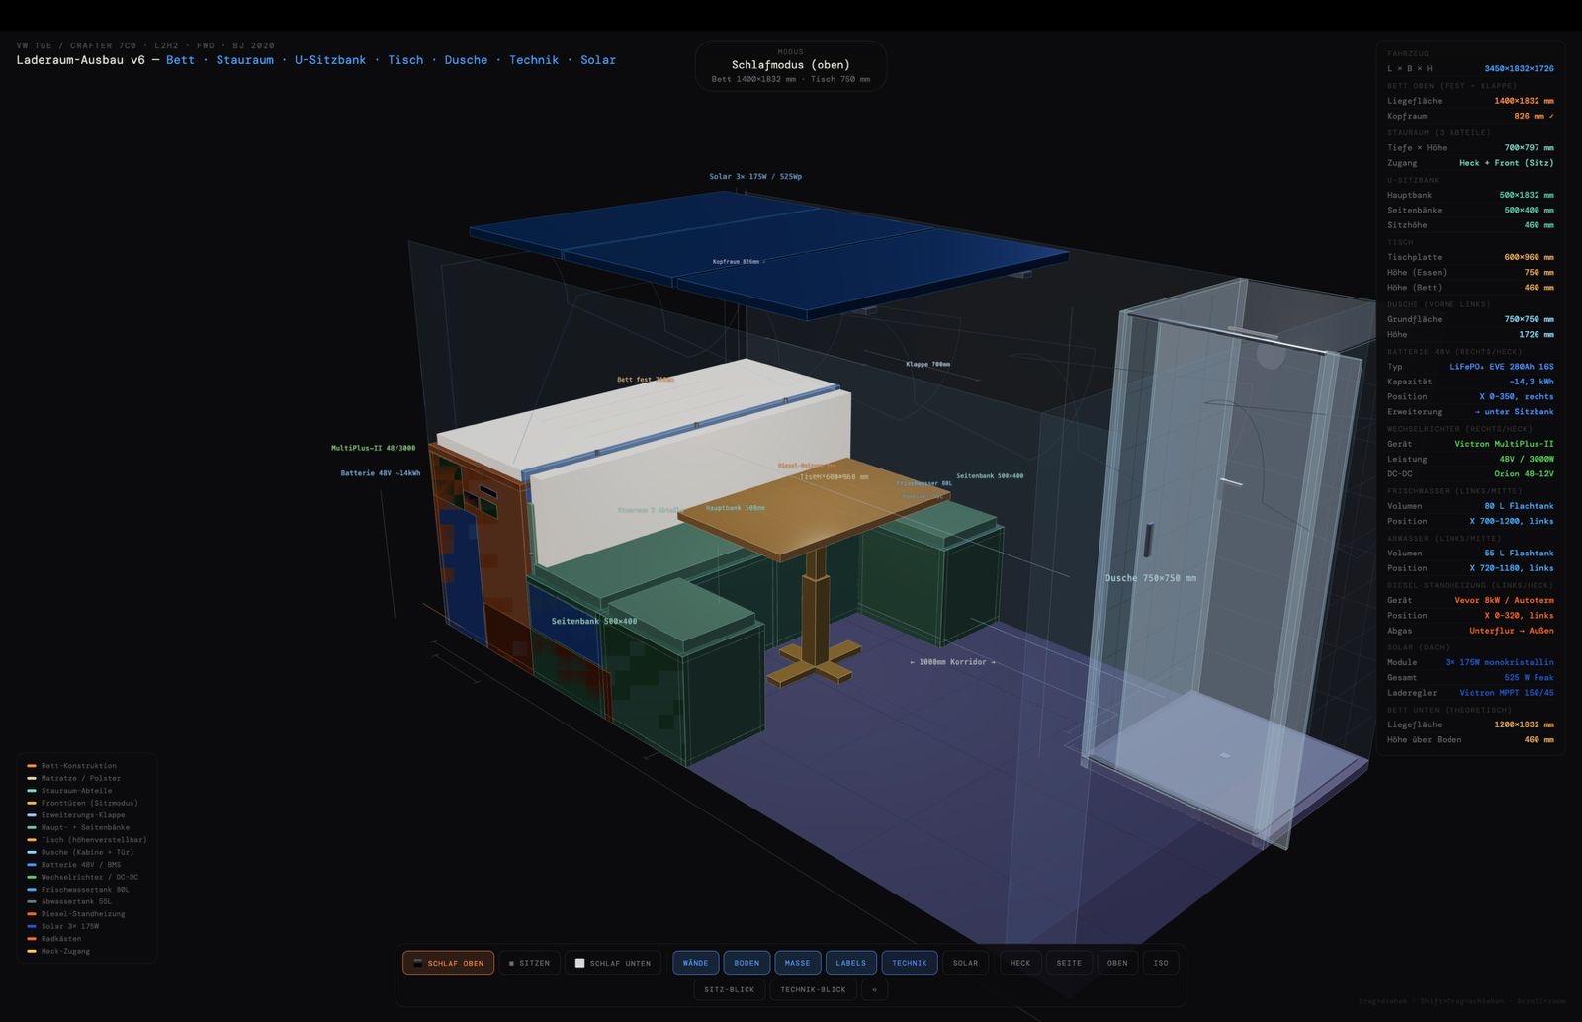Select the ISO view preset
1582x1022 pixels.
[1161, 963]
